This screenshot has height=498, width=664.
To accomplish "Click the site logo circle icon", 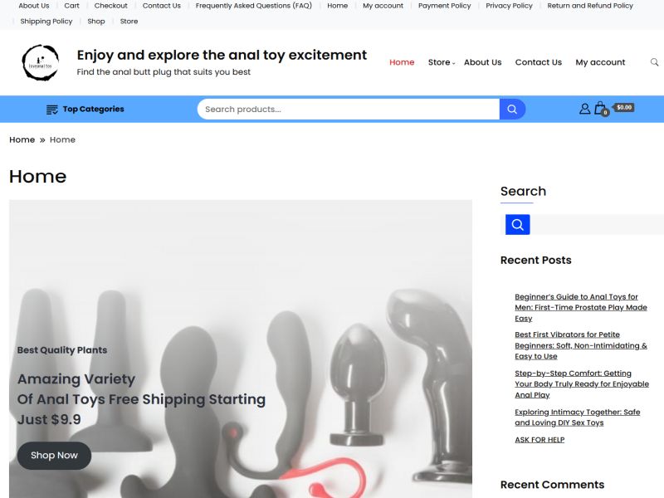I will (40, 63).
